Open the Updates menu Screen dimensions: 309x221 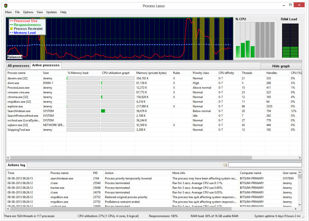tap(52, 12)
